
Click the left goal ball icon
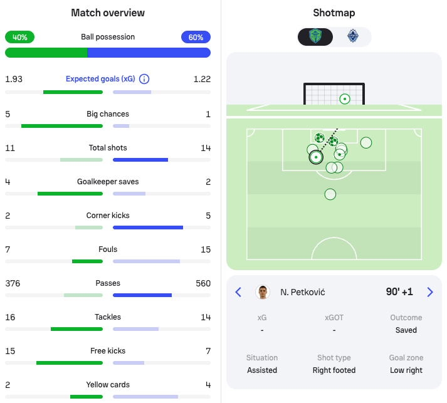(x=319, y=138)
